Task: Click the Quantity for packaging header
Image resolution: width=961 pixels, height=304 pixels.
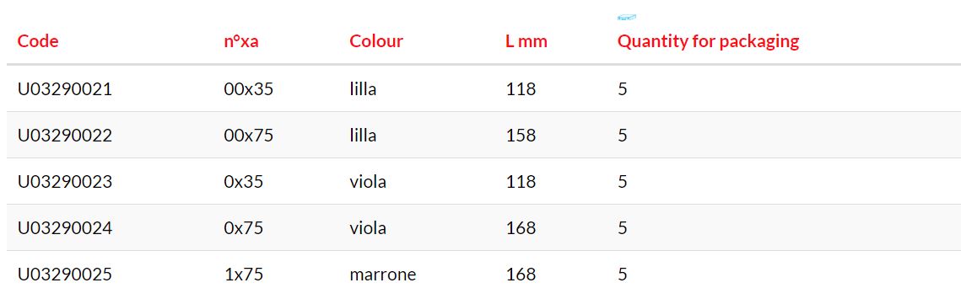Action: tap(709, 41)
